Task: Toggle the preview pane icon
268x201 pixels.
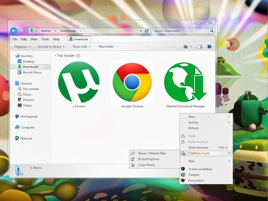Action: (200, 47)
